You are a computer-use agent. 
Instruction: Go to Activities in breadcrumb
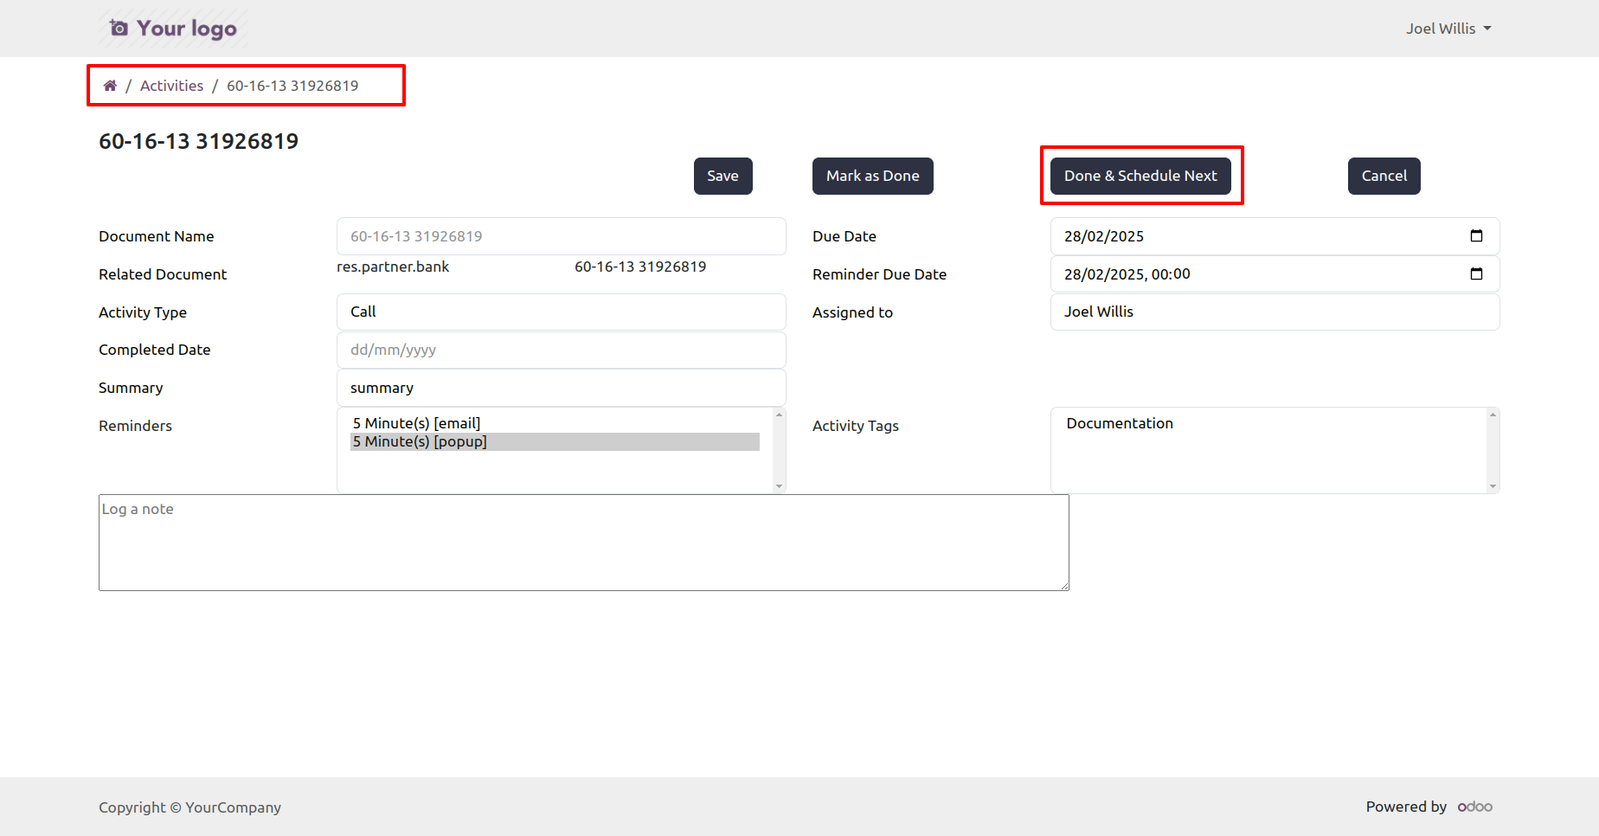[x=171, y=86]
